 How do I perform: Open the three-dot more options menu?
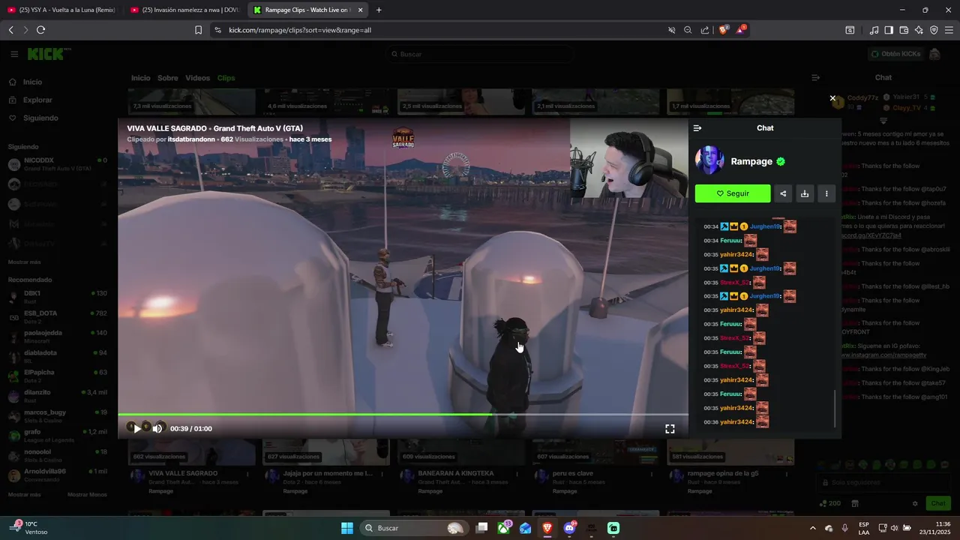[x=826, y=193]
